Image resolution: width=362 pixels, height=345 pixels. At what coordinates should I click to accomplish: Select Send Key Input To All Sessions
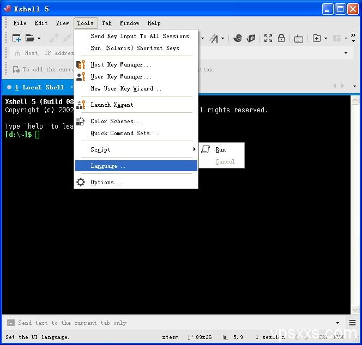136,36
